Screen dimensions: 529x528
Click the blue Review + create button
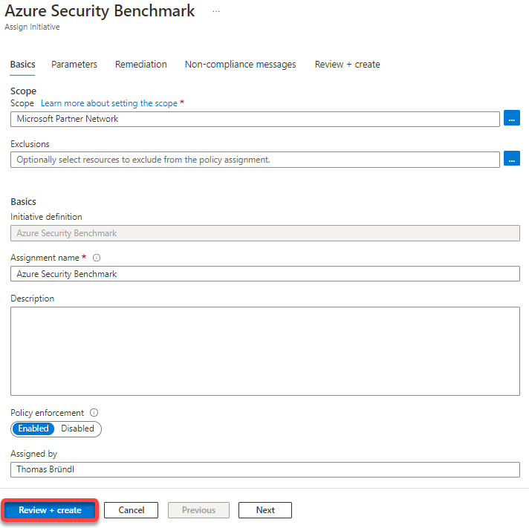[50, 510]
